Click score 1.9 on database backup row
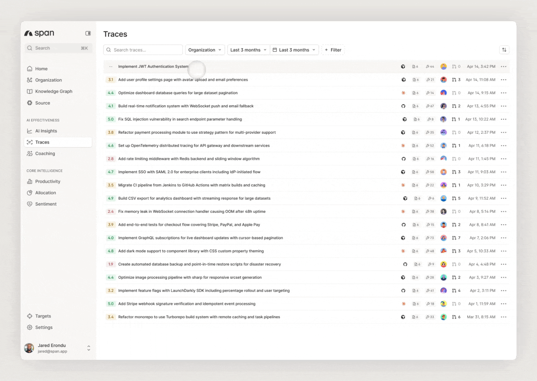 pyautogui.click(x=111, y=264)
